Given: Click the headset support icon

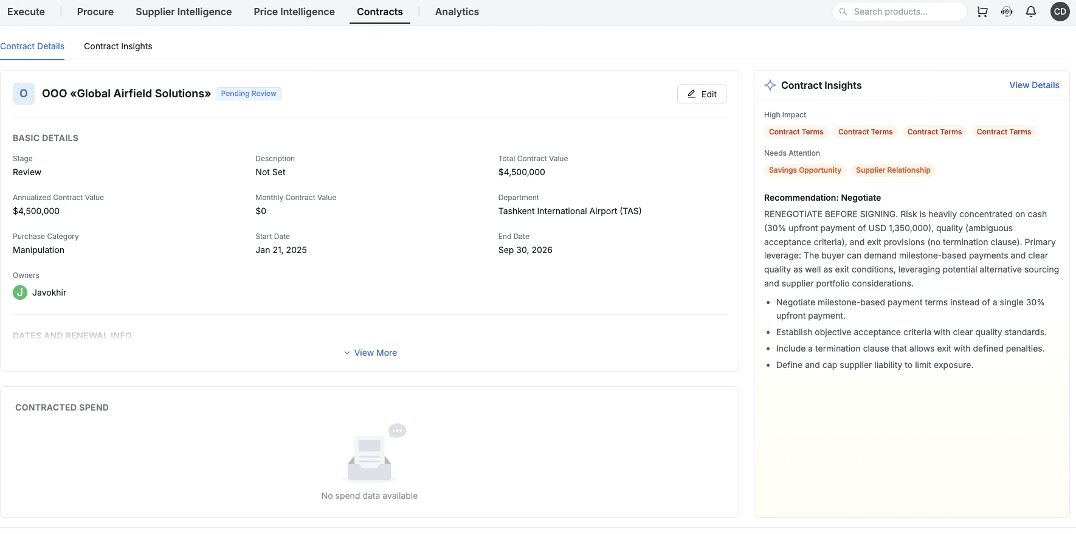Looking at the screenshot, I should click(1007, 12).
